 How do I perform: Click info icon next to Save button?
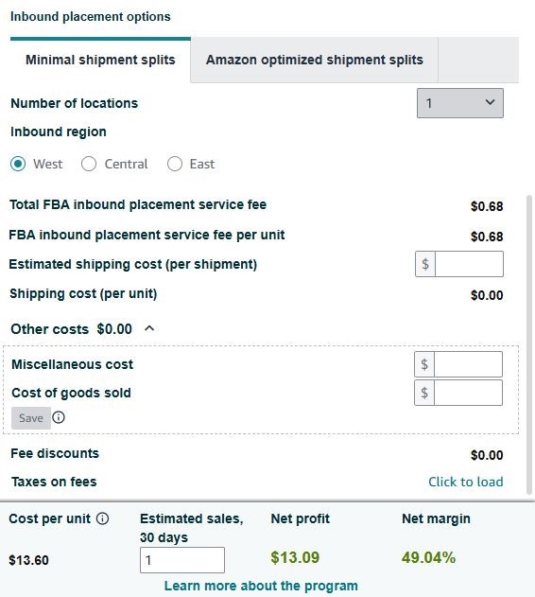point(59,417)
